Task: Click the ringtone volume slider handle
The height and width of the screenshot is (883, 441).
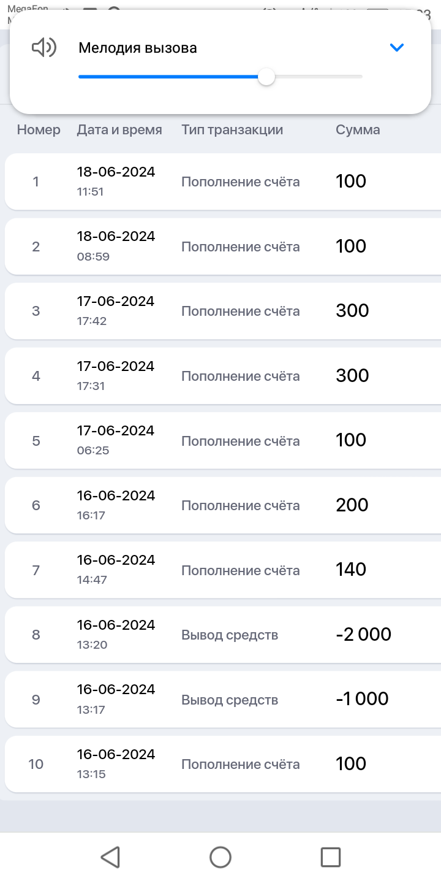Action: click(x=266, y=77)
